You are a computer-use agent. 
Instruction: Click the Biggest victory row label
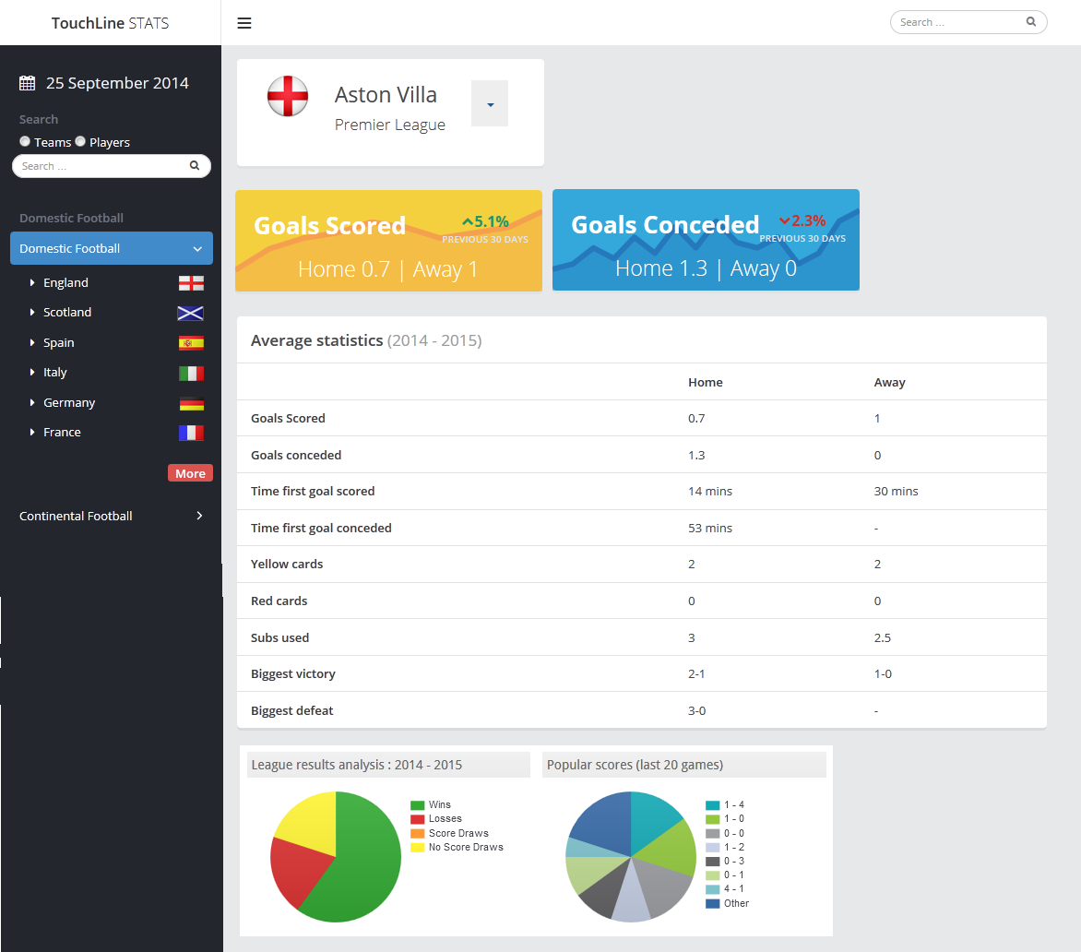point(293,674)
